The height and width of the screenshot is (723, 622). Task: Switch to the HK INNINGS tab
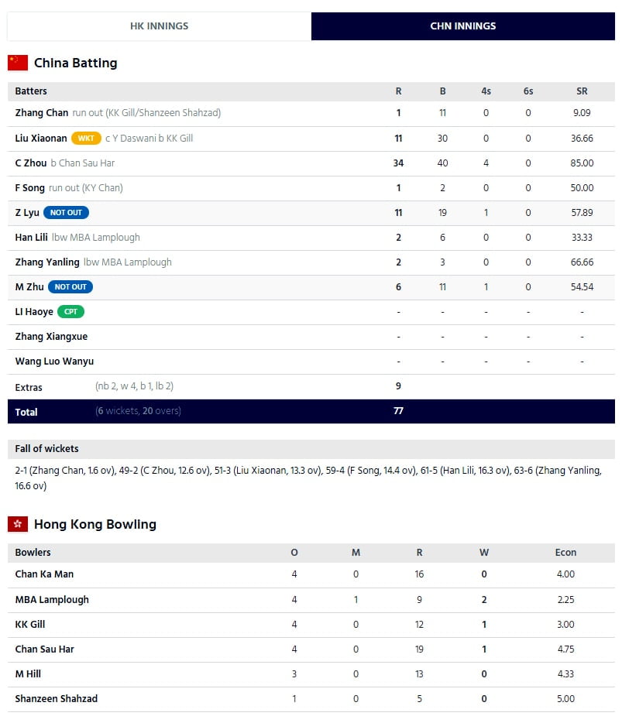[159, 26]
